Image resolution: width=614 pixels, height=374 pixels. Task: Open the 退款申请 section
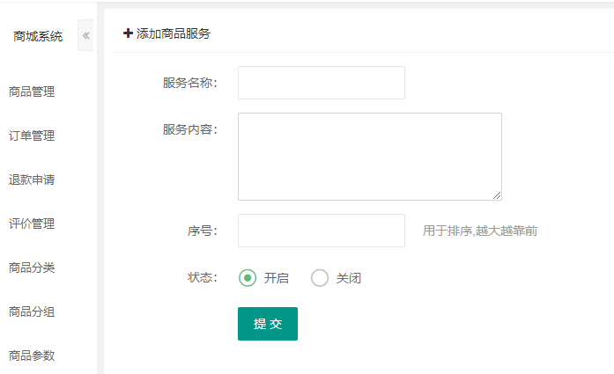[32, 180]
